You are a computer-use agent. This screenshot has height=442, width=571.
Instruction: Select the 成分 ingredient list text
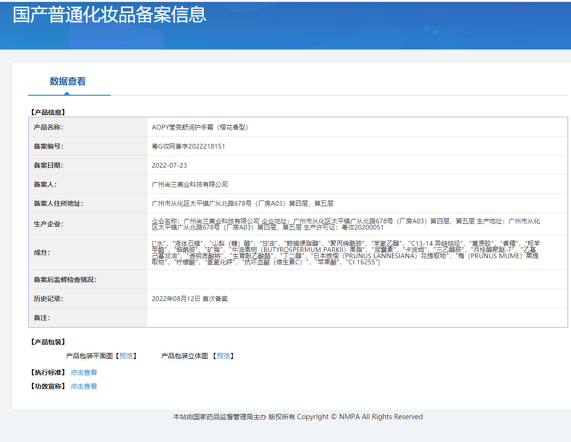point(346,252)
